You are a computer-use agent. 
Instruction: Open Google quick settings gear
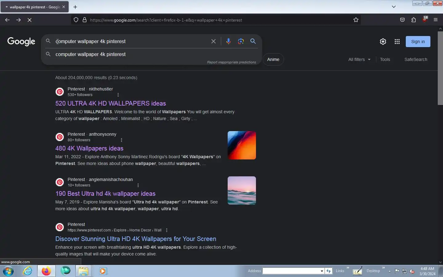[x=383, y=42]
